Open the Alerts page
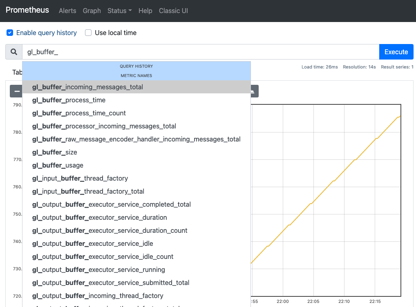The width and height of the screenshot is (416, 307). [x=67, y=11]
